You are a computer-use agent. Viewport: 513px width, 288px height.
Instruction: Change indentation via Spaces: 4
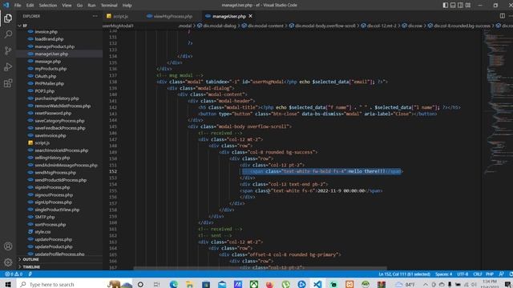tap(443, 274)
